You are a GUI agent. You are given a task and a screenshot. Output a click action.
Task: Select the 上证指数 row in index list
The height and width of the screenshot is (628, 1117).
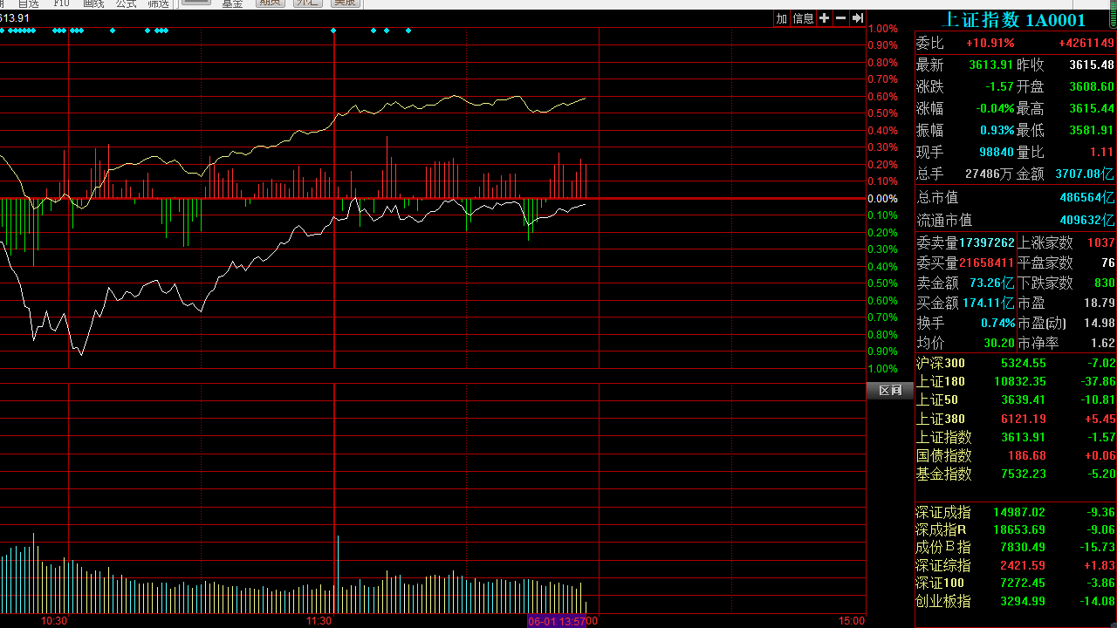click(1016, 437)
